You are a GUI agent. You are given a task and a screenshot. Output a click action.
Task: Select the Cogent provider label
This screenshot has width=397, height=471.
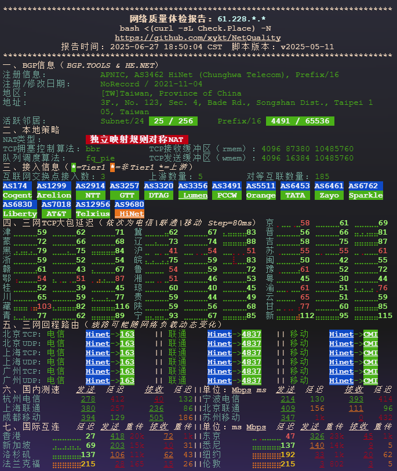pos(17,195)
